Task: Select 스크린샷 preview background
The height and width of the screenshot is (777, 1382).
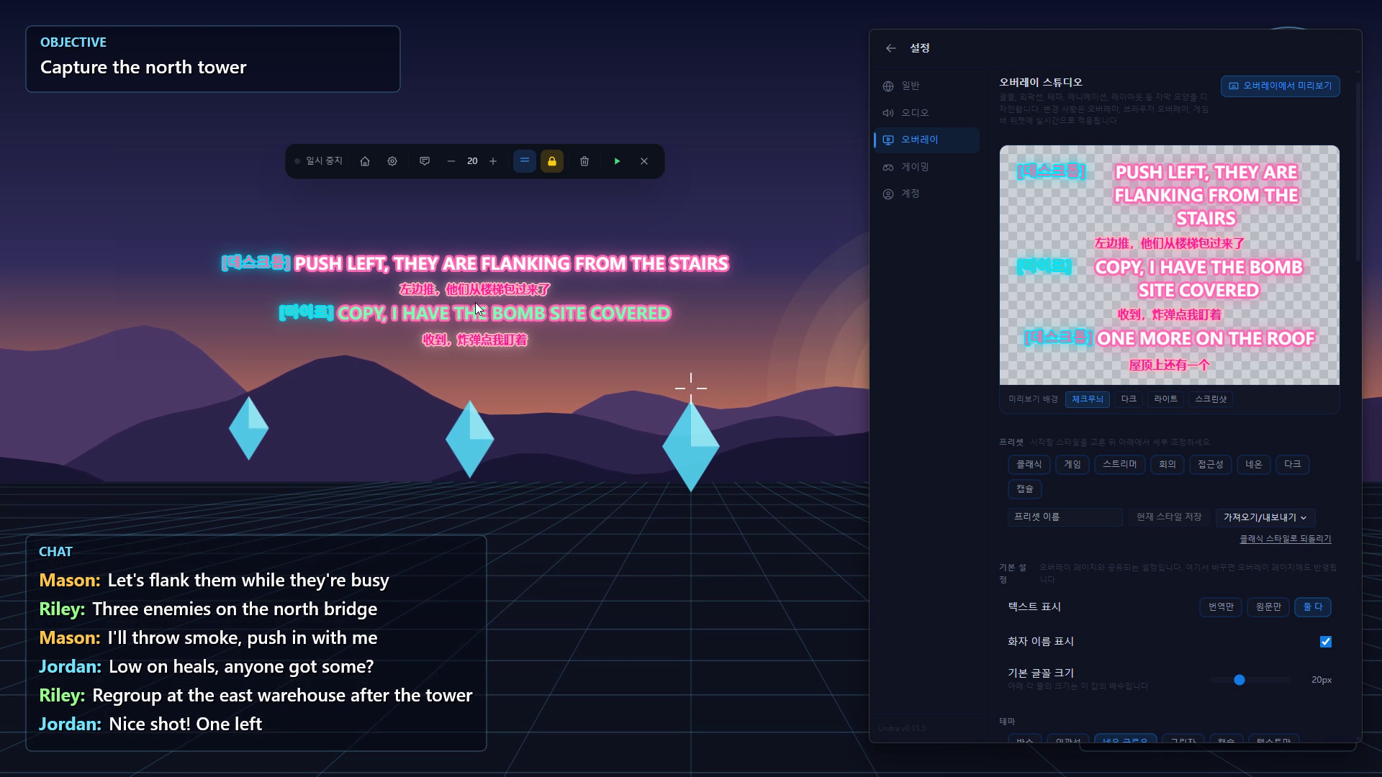Action: [x=1211, y=399]
